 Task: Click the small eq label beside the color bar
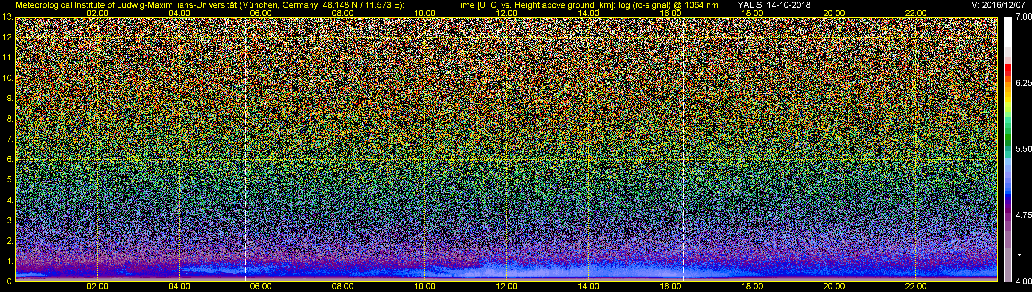(x=1019, y=255)
